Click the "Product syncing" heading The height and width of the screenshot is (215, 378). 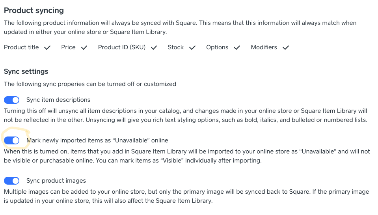34,11
